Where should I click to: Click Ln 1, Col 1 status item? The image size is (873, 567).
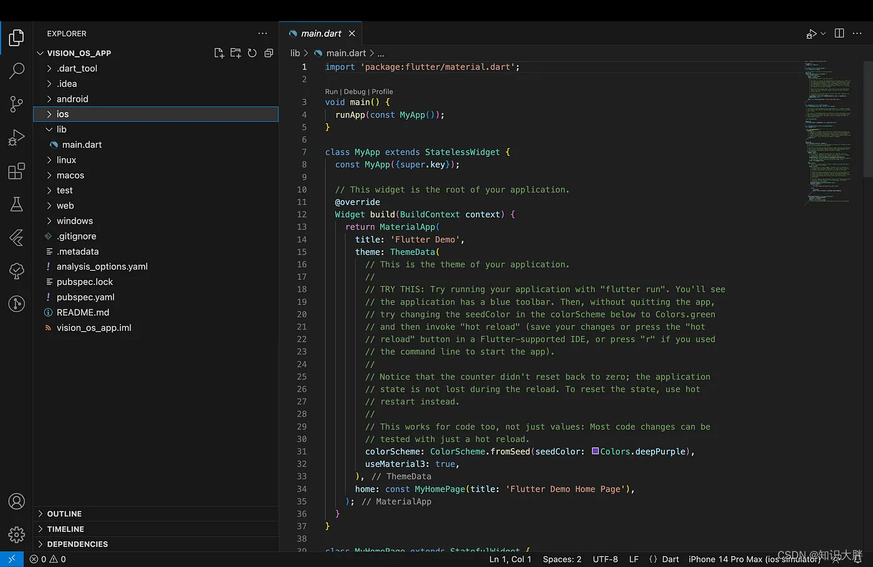click(x=510, y=560)
